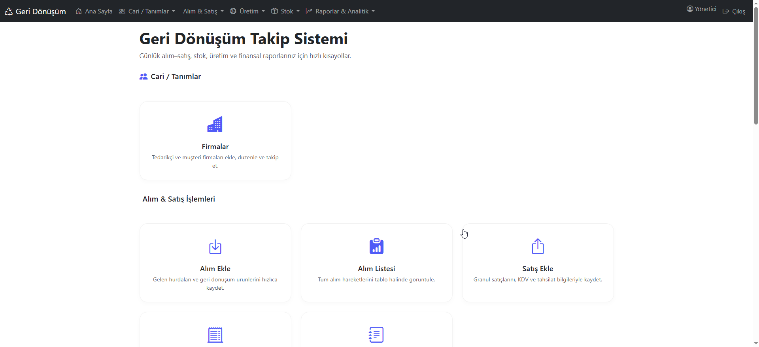The width and height of the screenshot is (759, 347).
Task: Click the buildings icon in Firmalar card
Action: click(x=215, y=124)
